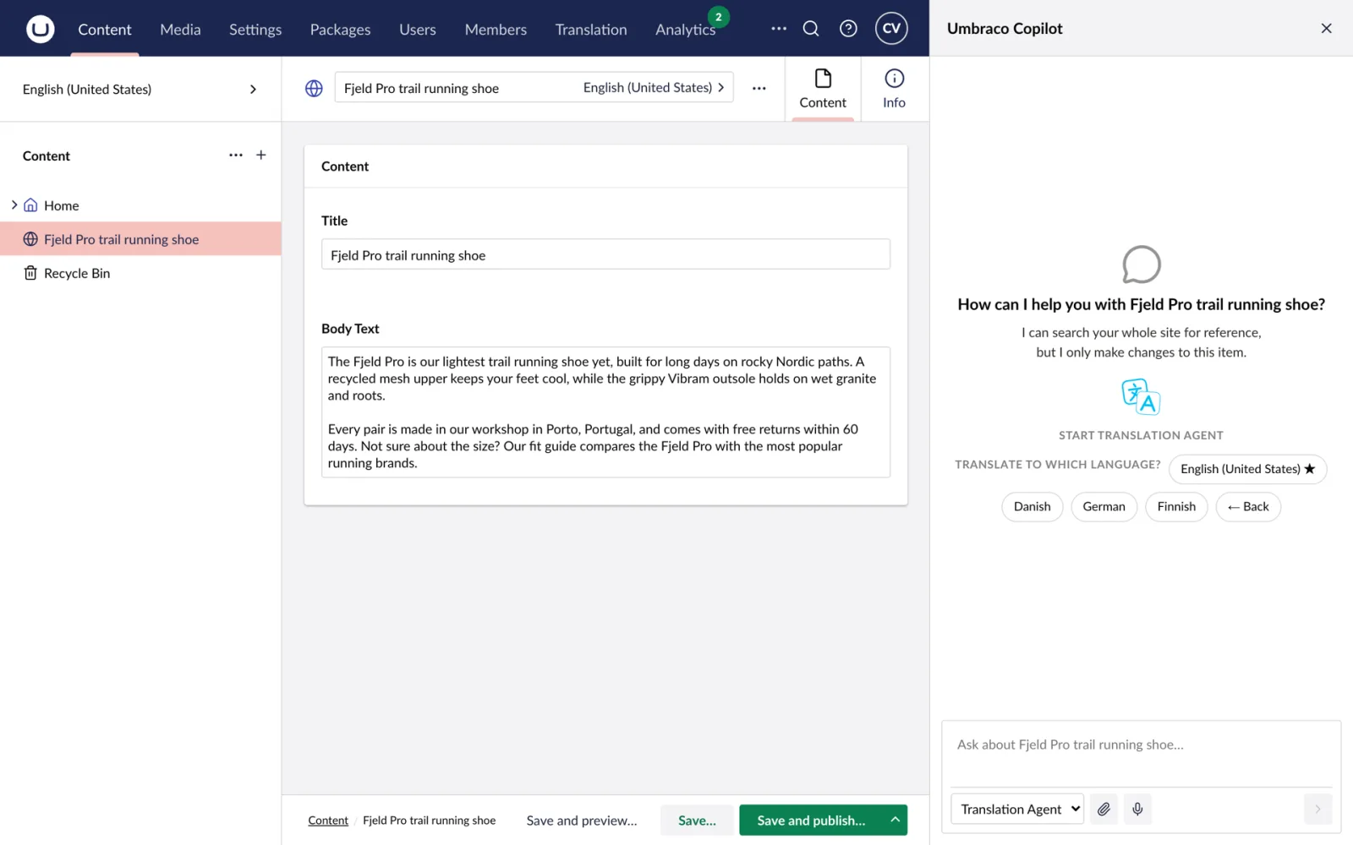
Task: Click the send message arrow button
Action: pos(1317,809)
